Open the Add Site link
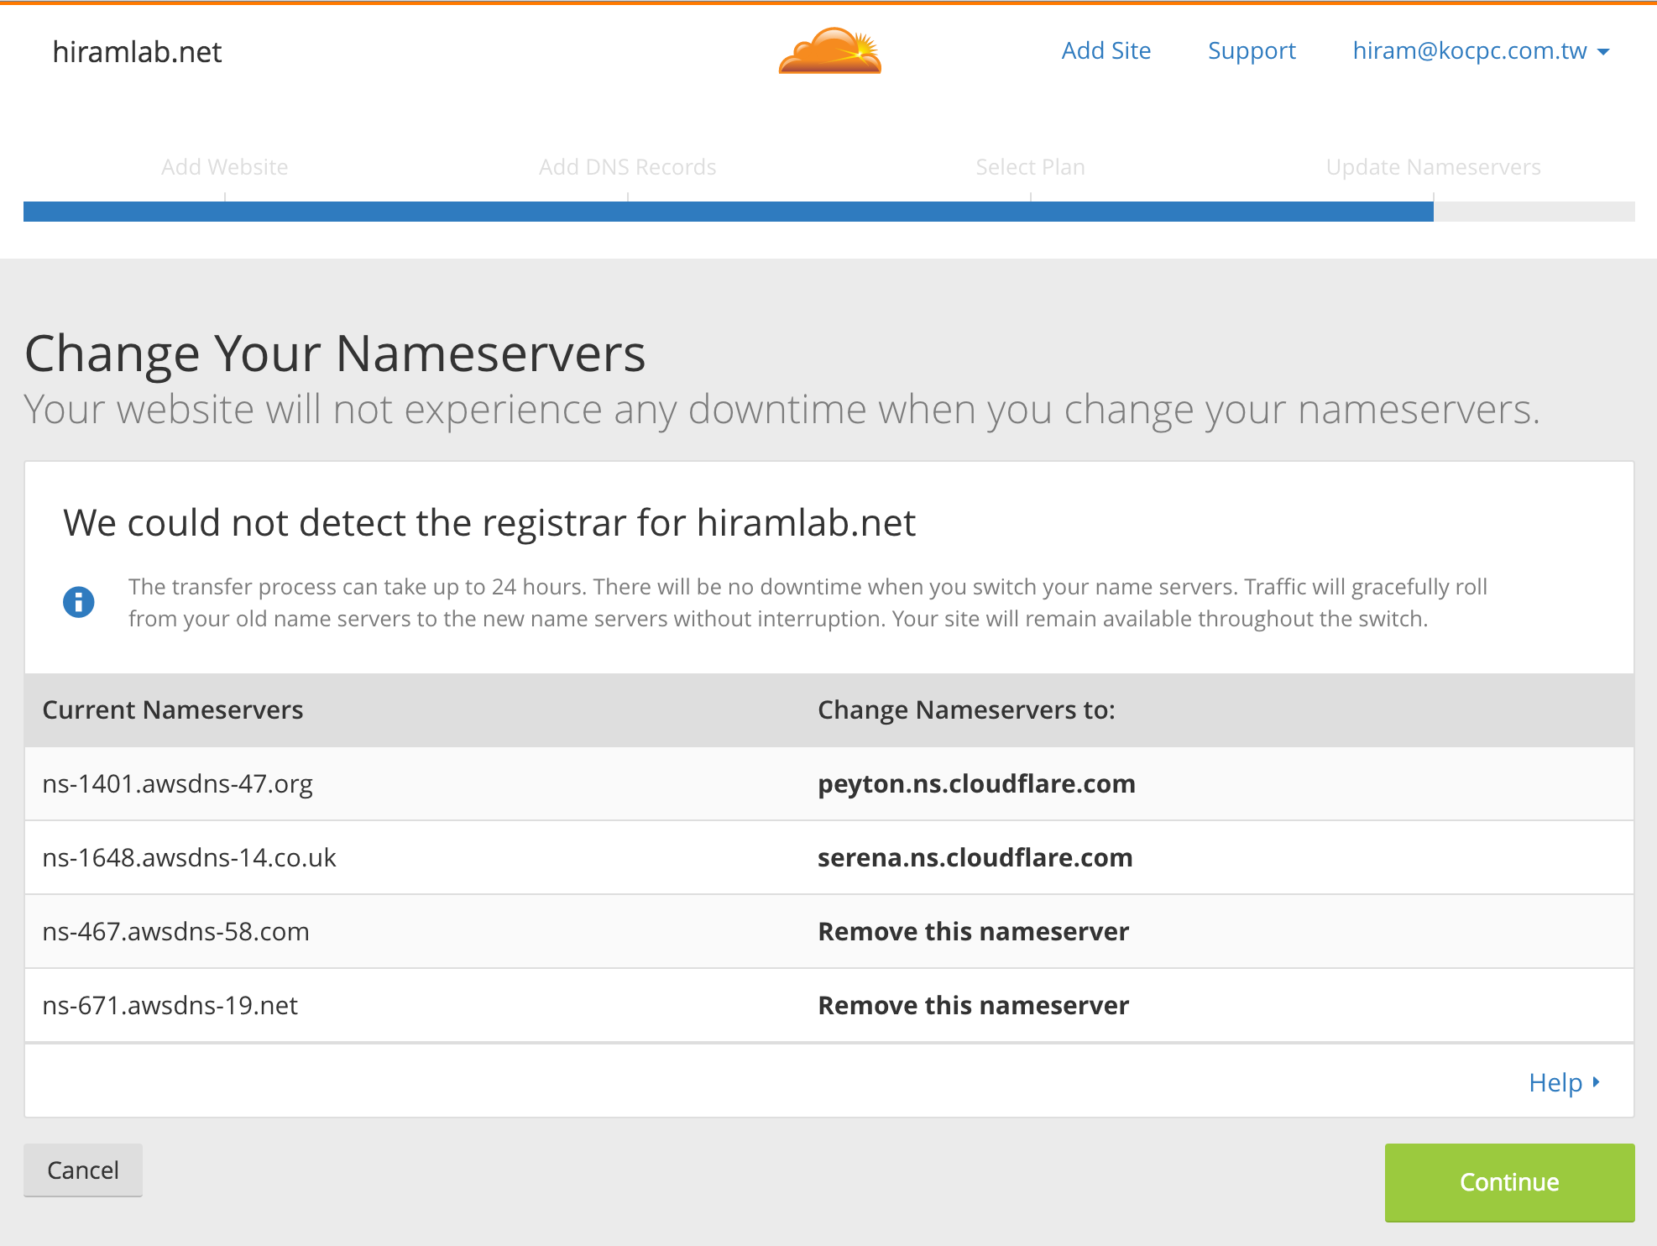The width and height of the screenshot is (1657, 1246). click(1106, 51)
